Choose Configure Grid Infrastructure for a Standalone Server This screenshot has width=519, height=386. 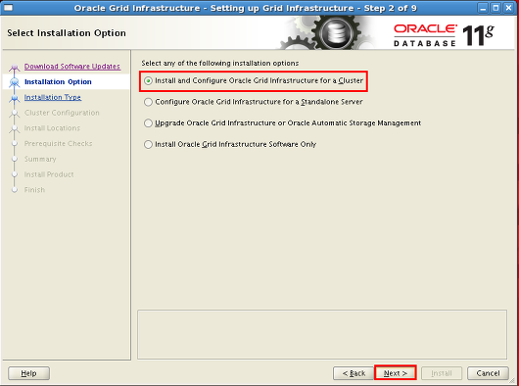click(x=254, y=102)
